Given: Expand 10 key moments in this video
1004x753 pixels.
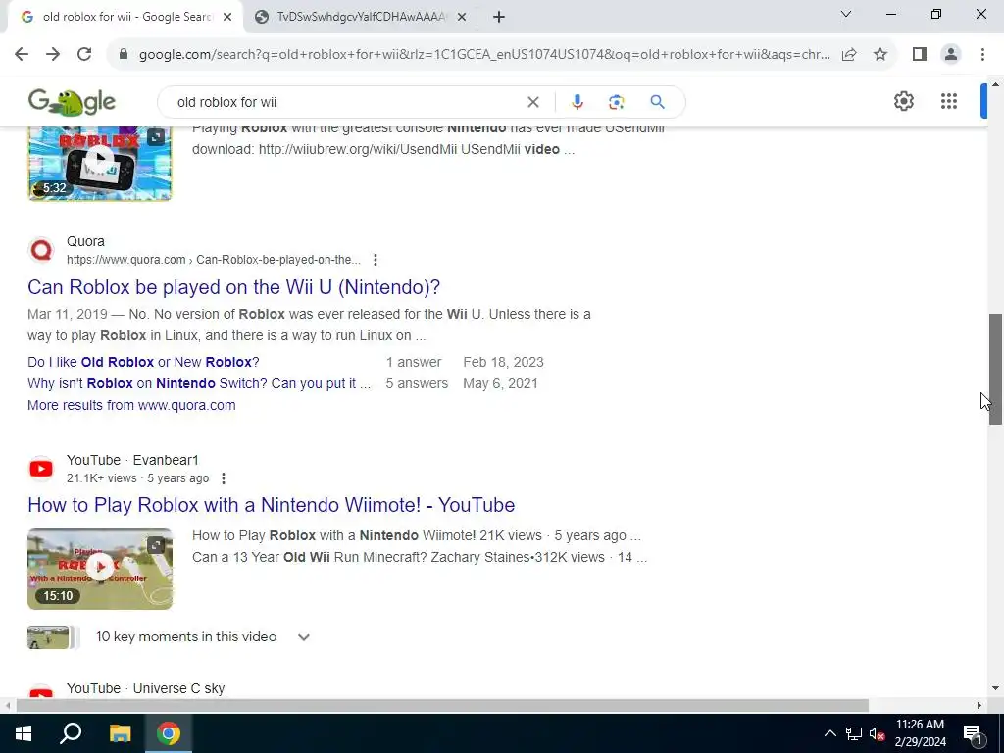Looking at the screenshot, I should (304, 637).
